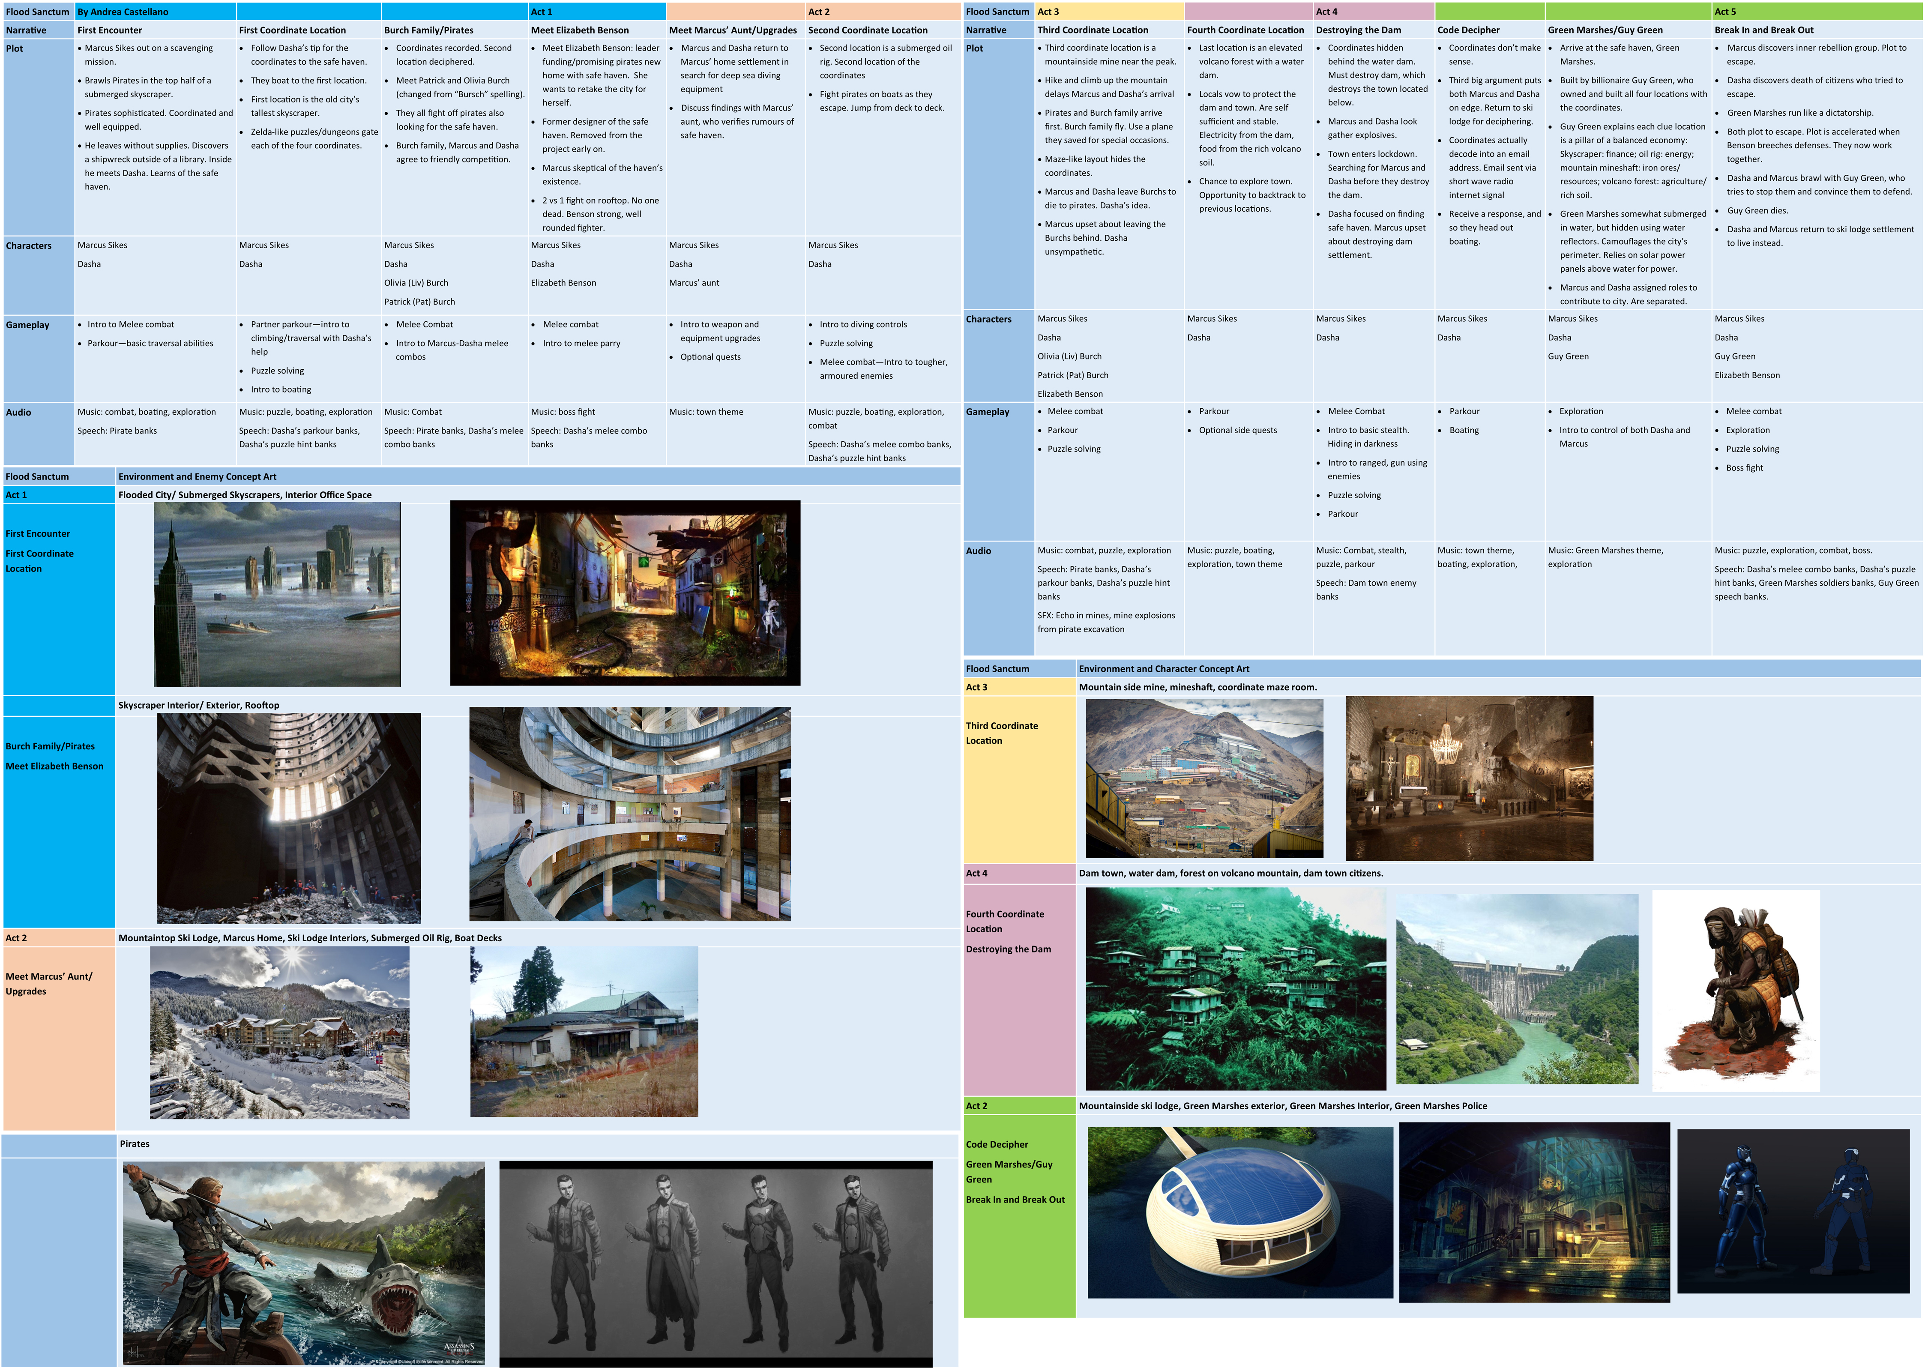
Task: Select the blue armored Green Marshes police image
Action: [x=1792, y=1210]
